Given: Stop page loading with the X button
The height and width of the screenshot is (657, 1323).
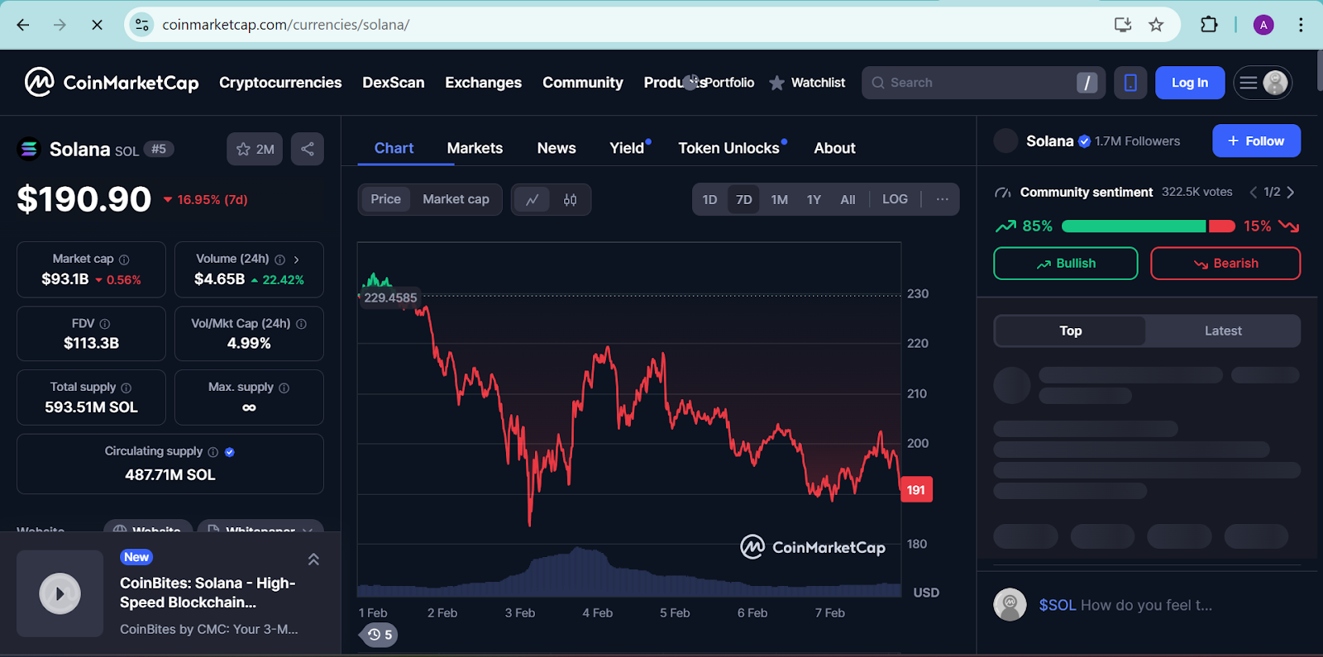Looking at the screenshot, I should (x=97, y=25).
